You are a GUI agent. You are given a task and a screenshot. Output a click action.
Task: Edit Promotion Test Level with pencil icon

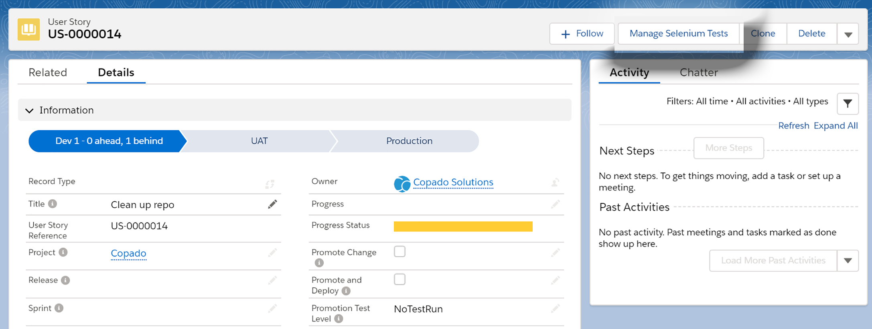[x=555, y=308]
